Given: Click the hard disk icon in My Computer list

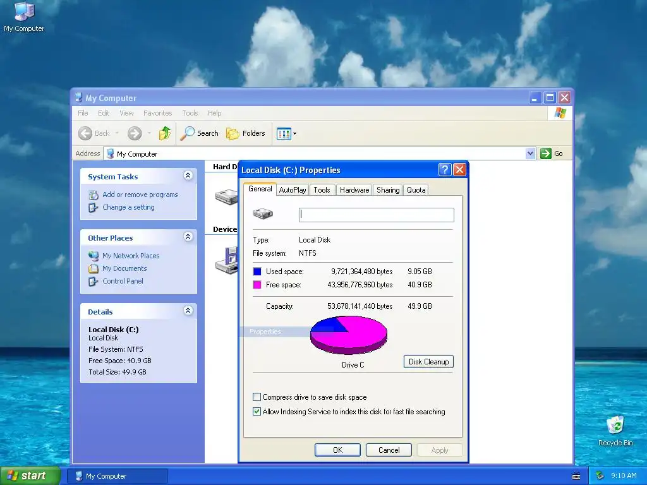Looking at the screenshot, I should click(226, 196).
